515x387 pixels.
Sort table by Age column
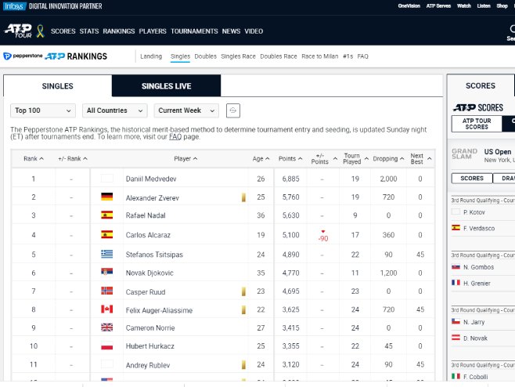click(x=261, y=158)
